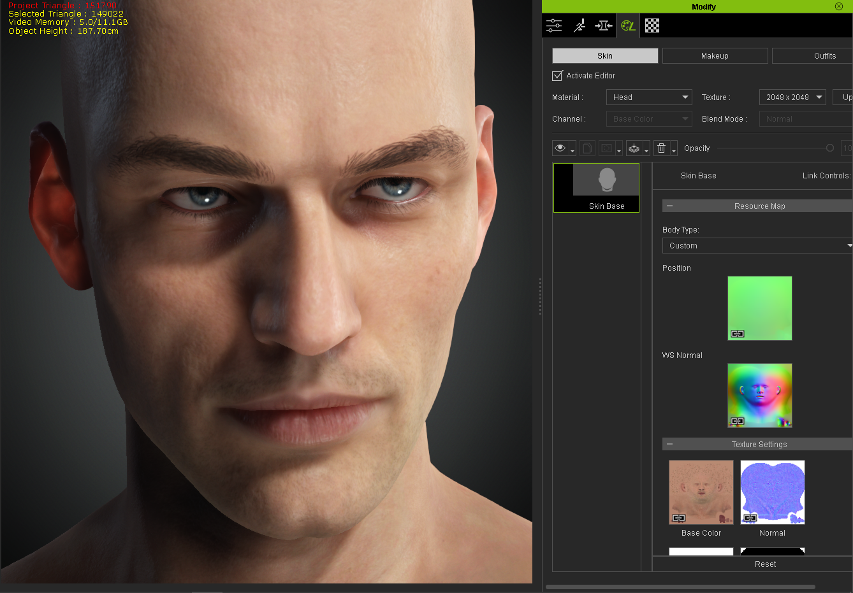This screenshot has width=853, height=593.
Task: Open the Channel dropdown showing Base Color
Action: point(649,119)
